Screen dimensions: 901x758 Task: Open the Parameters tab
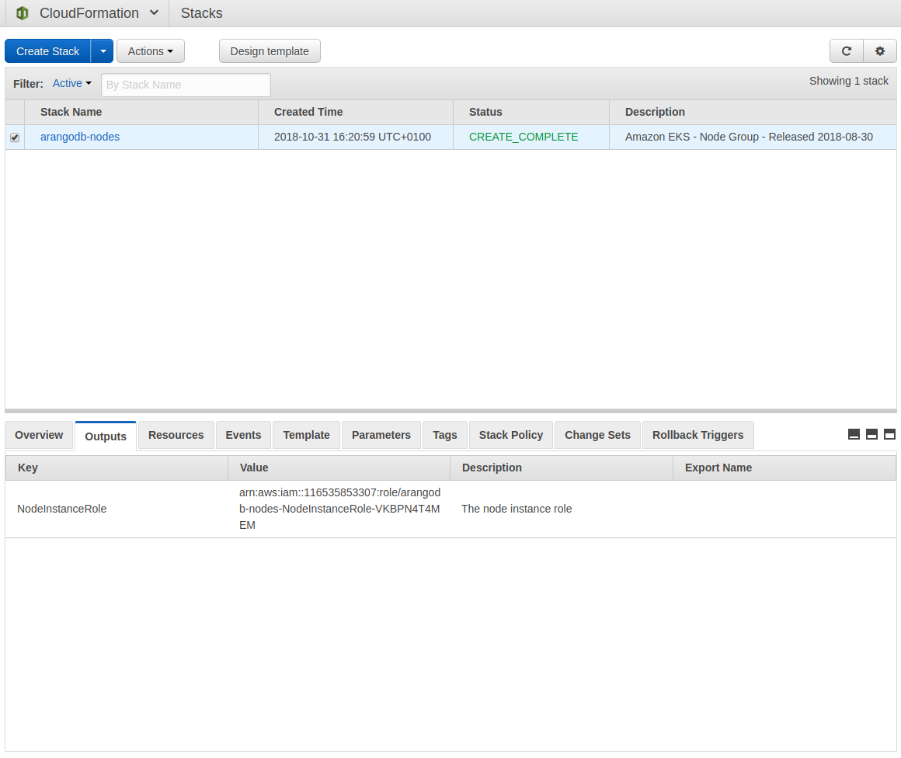coord(381,435)
